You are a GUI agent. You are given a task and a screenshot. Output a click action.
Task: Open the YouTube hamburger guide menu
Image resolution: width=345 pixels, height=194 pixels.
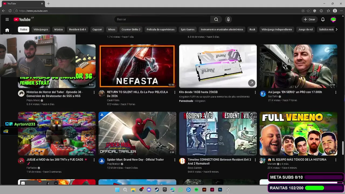tap(7, 19)
